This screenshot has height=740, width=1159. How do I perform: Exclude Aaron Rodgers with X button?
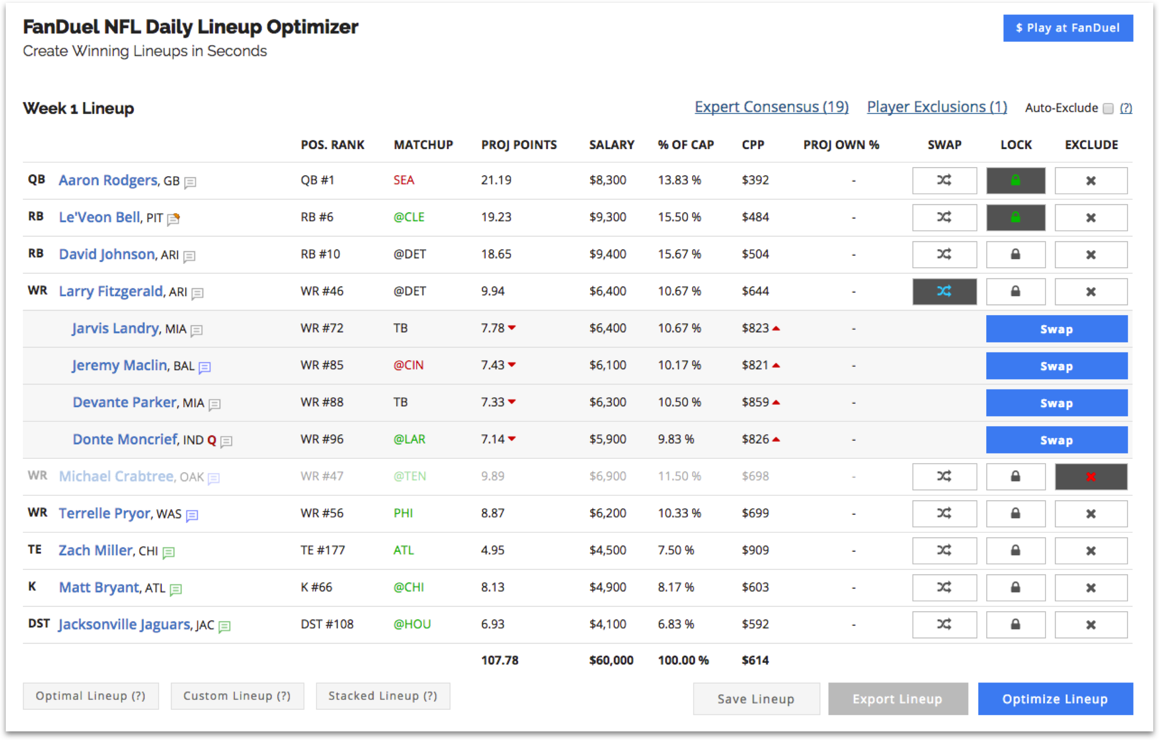click(1091, 181)
